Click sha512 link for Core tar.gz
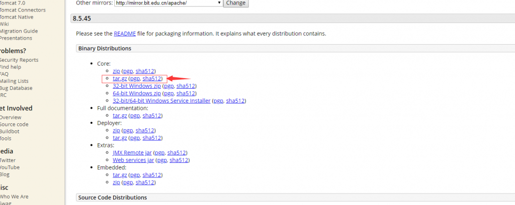515x205 pixels. 152,79
